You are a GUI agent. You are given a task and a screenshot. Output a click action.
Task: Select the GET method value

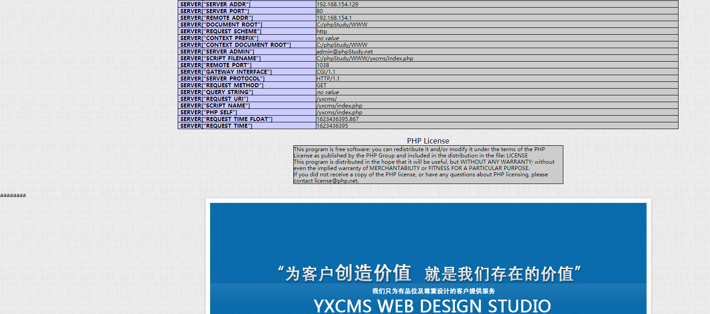click(322, 85)
